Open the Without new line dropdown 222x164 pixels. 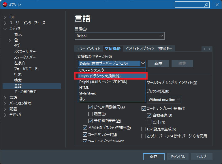164,100
